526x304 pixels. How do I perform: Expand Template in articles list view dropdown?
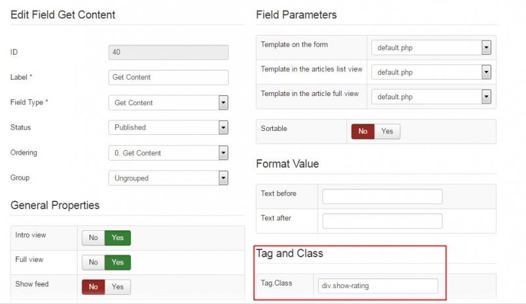tap(431, 72)
